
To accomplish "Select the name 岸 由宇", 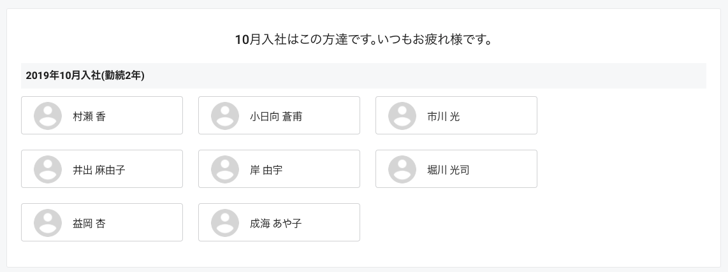I will 266,170.
